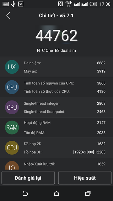The height and width of the screenshot is (201, 113).
Task: Tap the Android back navigation button
Action: click(25, 193)
